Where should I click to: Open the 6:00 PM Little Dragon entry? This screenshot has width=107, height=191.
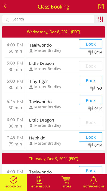pyautogui.click(x=53, y=122)
